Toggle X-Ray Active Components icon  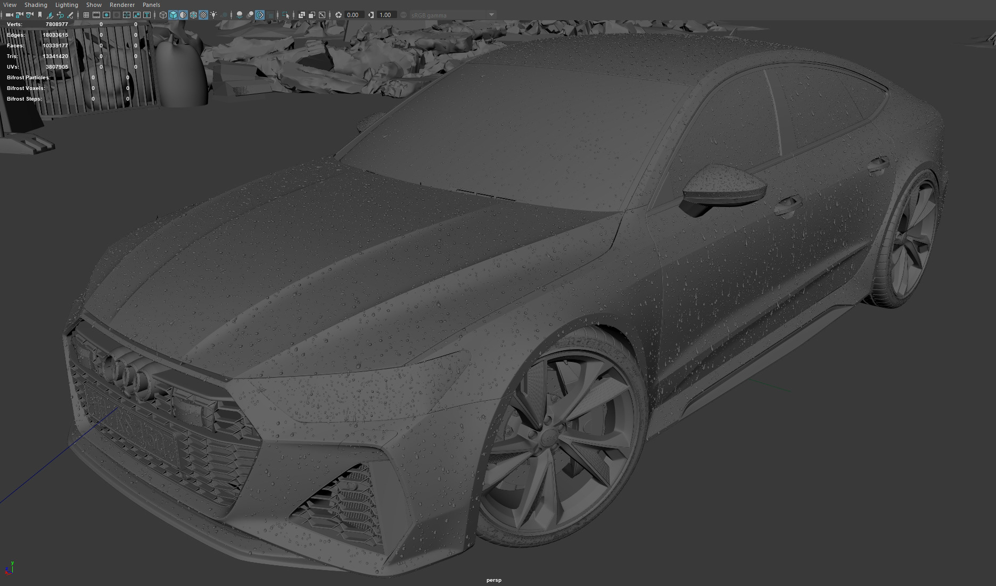pos(312,15)
